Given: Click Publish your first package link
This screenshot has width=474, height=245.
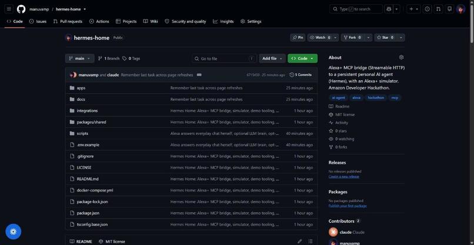Looking at the screenshot, I should click(348, 206).
